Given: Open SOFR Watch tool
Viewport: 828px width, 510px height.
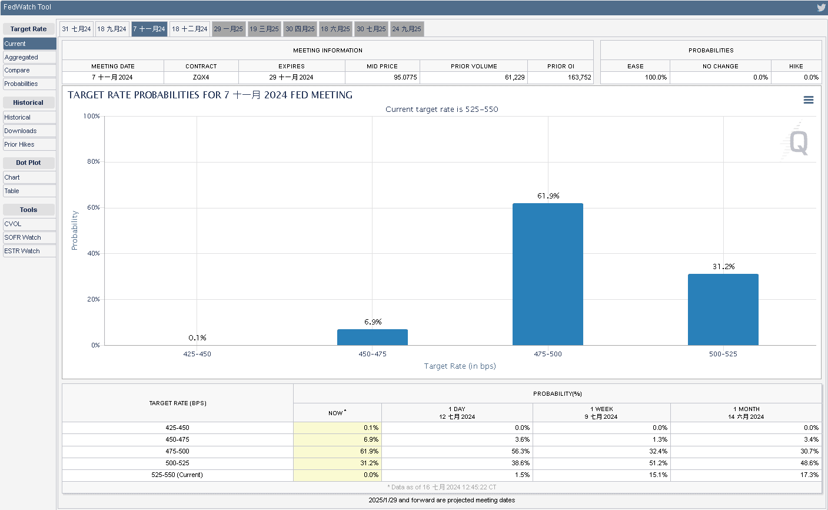Looking at the screenshot, I should tap(29, 237).
